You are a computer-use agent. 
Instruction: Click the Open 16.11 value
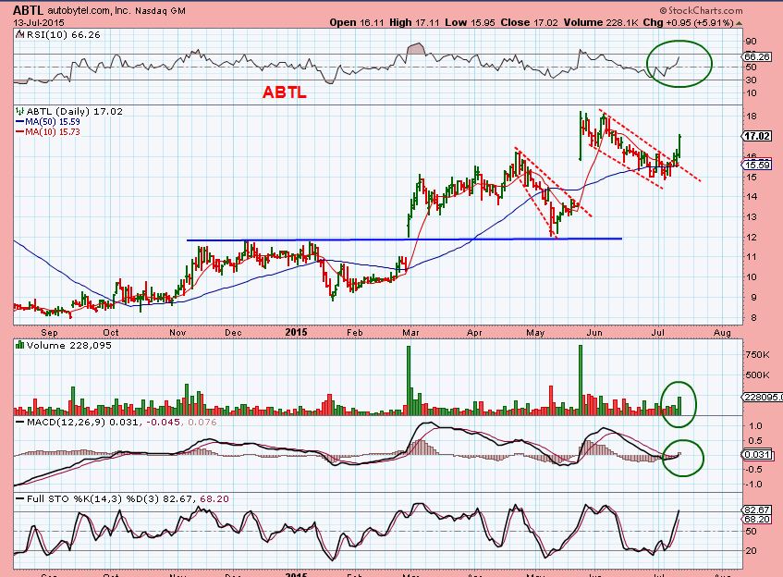357,22
